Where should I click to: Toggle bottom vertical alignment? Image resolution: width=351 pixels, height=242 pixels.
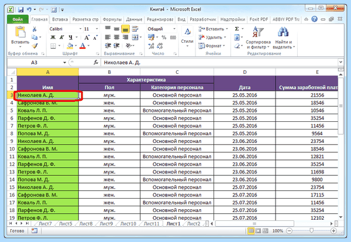[125, 29]
